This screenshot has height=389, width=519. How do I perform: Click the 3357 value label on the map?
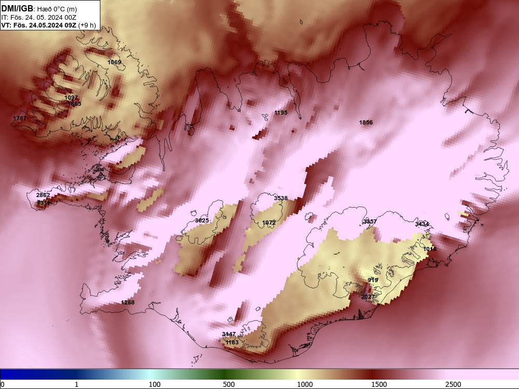pyautogui.click(x=370, y=221)
